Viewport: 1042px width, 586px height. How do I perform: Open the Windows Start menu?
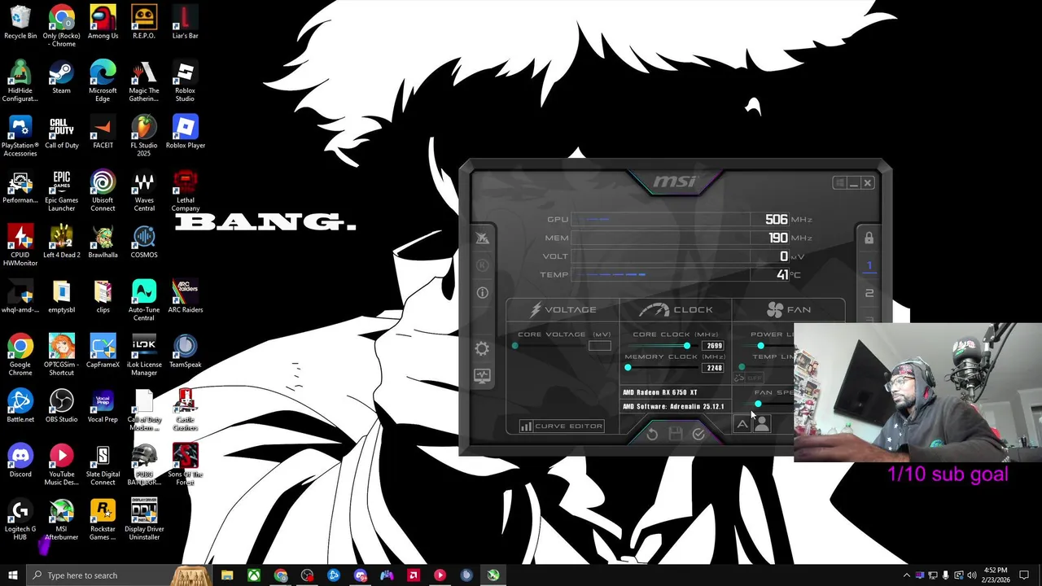coord(12,575)
